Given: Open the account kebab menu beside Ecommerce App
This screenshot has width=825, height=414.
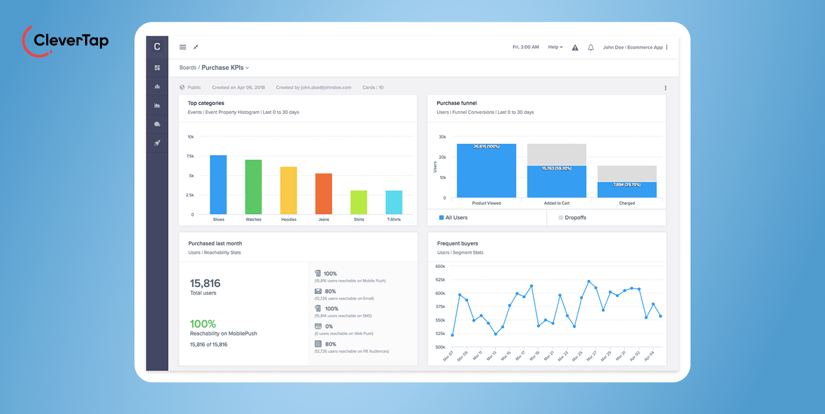Looking at the screenshot, I should [667, 47].
